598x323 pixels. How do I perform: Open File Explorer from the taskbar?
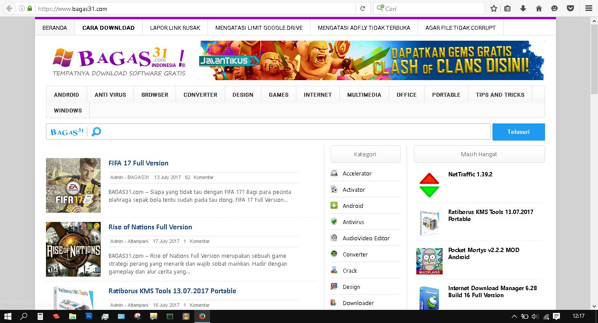tap(73, 316)
